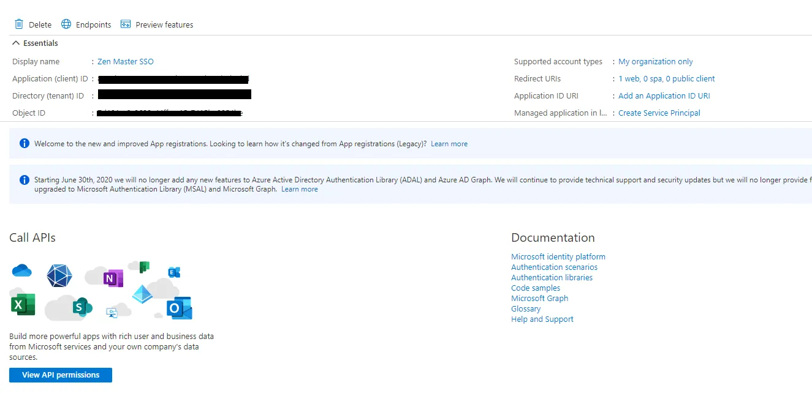The width and height of the screenshot is (812, 399).
Task: Open the Zen Master SSO display name link
Action: point(126,62)
